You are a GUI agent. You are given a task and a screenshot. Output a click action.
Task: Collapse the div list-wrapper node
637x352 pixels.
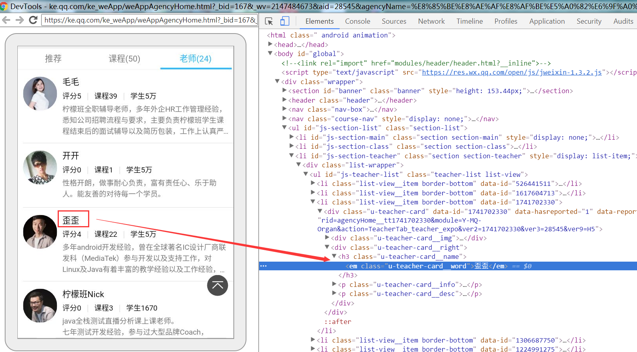tap(299, 165)
